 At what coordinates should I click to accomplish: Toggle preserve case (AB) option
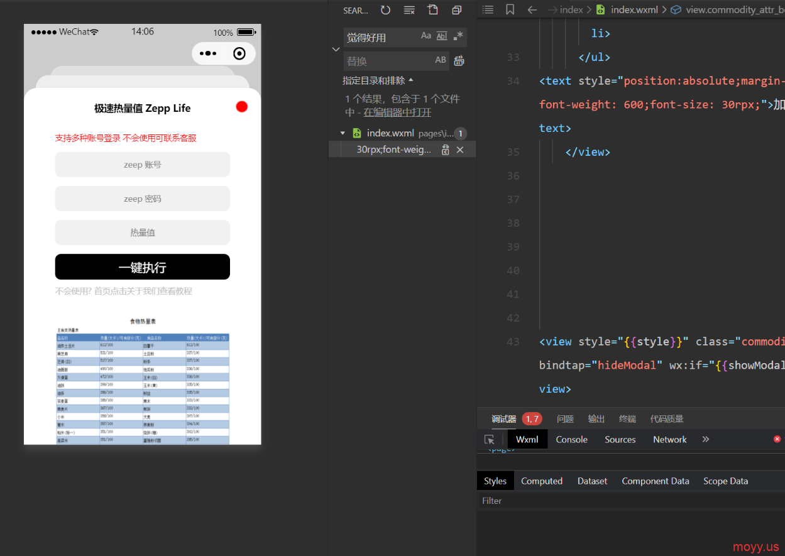click(441, 60)
